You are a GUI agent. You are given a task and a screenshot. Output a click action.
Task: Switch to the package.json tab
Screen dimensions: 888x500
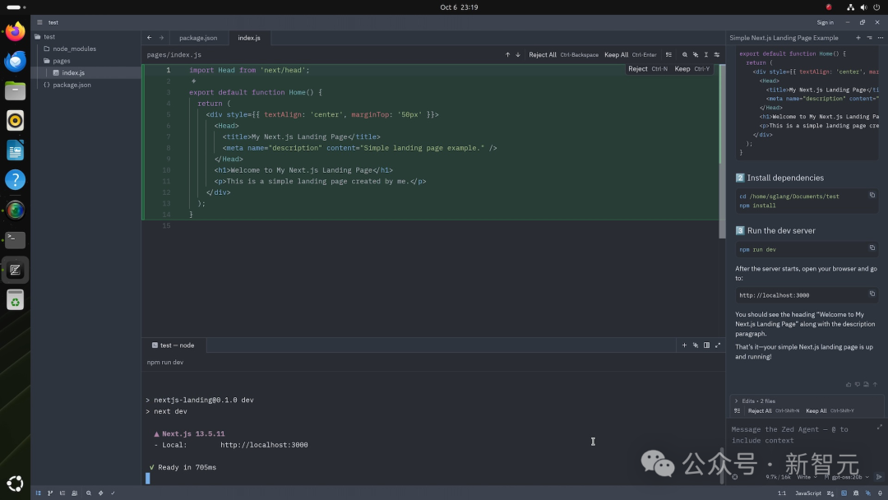point(198,38)
